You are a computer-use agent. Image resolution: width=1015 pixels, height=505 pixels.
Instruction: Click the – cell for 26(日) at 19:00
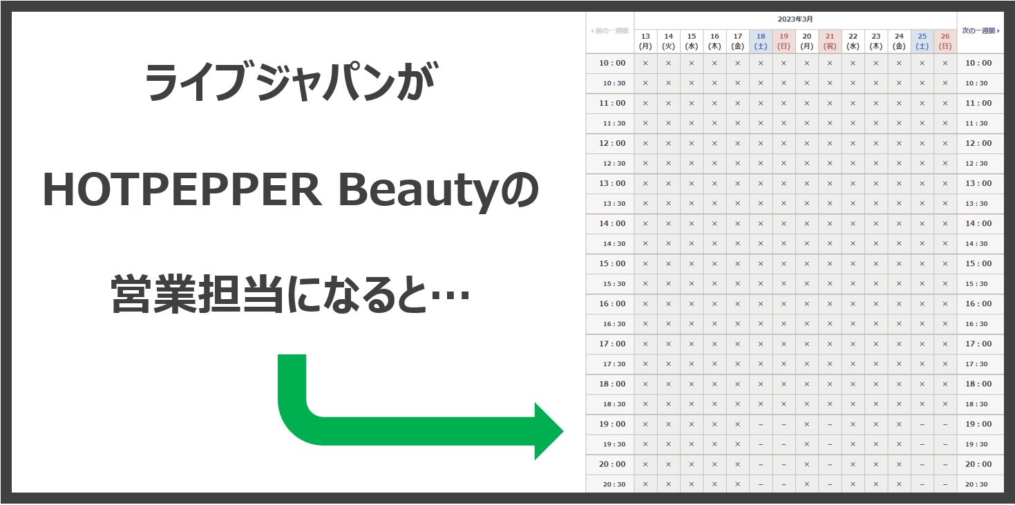coord(945,424)
